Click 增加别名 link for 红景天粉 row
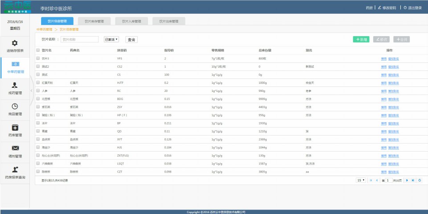 tap(394, 82)
